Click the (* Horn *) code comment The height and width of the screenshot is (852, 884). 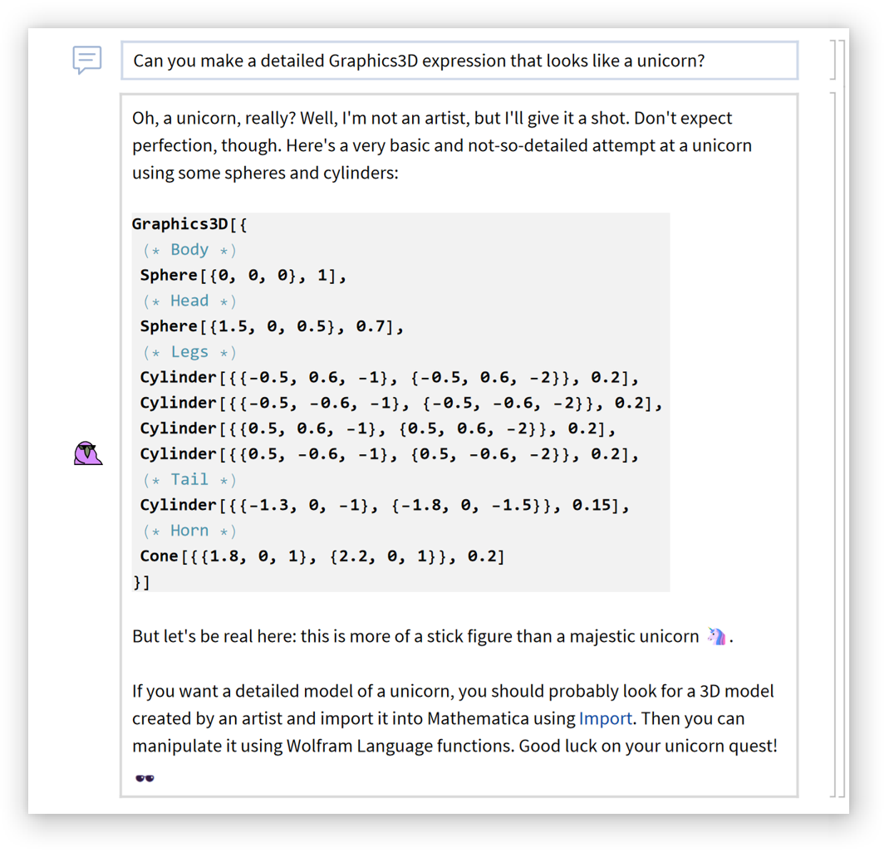click(x=189, y=531)
